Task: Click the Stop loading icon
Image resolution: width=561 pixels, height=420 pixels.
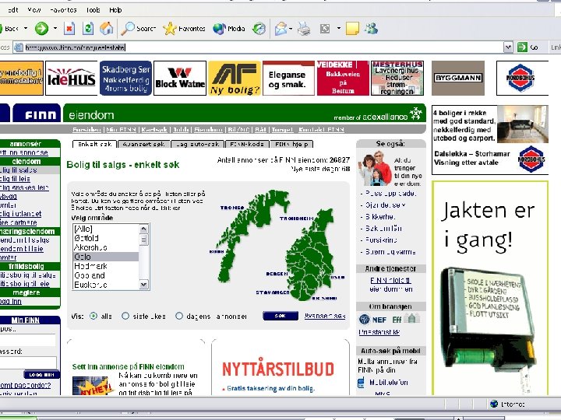Action: (x=69, y=28)
